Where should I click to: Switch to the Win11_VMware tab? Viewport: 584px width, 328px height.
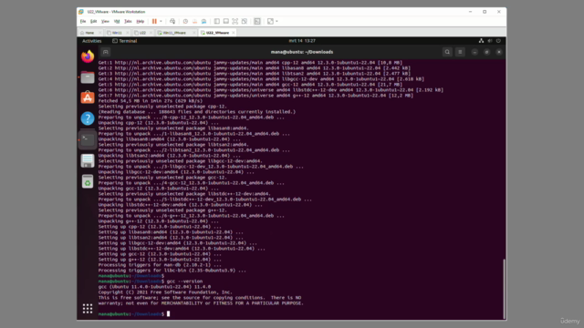click(174, 33)
